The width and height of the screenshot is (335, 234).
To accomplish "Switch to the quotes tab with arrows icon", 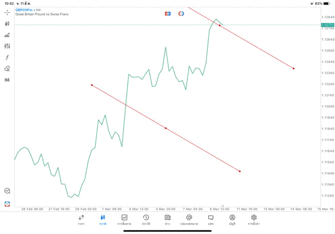I will 81,219.
